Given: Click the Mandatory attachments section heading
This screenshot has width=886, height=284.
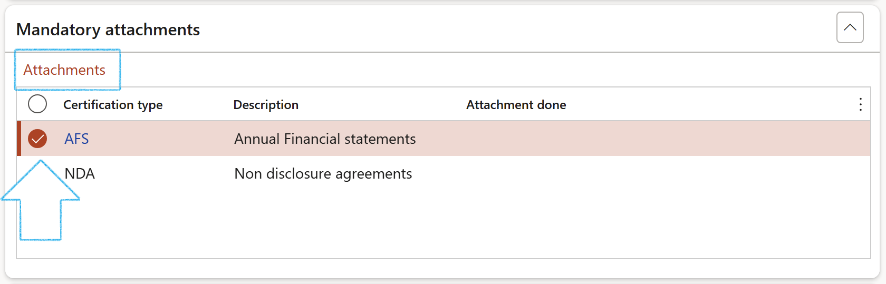Looking at the screenshot, I should pos(108,30).
